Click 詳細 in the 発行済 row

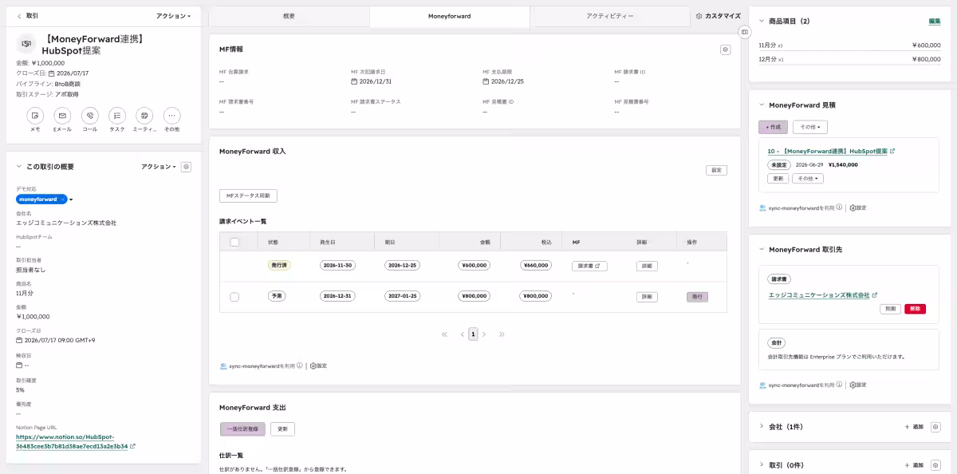(x=647, y=266)
